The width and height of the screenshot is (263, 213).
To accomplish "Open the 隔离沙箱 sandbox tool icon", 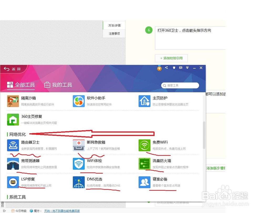I will click(x=13, y=101).
